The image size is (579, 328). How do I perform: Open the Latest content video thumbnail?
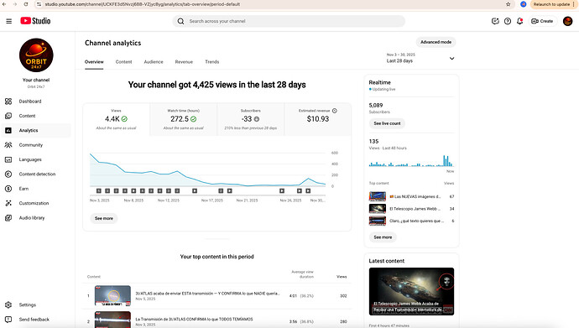point(411,291)
